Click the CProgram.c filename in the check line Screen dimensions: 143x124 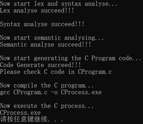pos(95,72)
